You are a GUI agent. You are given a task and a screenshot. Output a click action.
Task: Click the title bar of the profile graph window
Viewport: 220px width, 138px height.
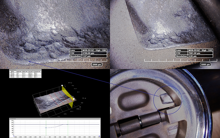(55, 119)
